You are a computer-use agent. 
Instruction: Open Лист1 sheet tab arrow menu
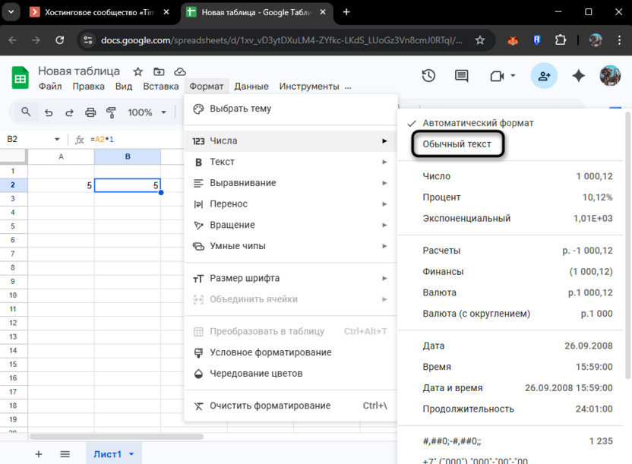coord(131,454)
